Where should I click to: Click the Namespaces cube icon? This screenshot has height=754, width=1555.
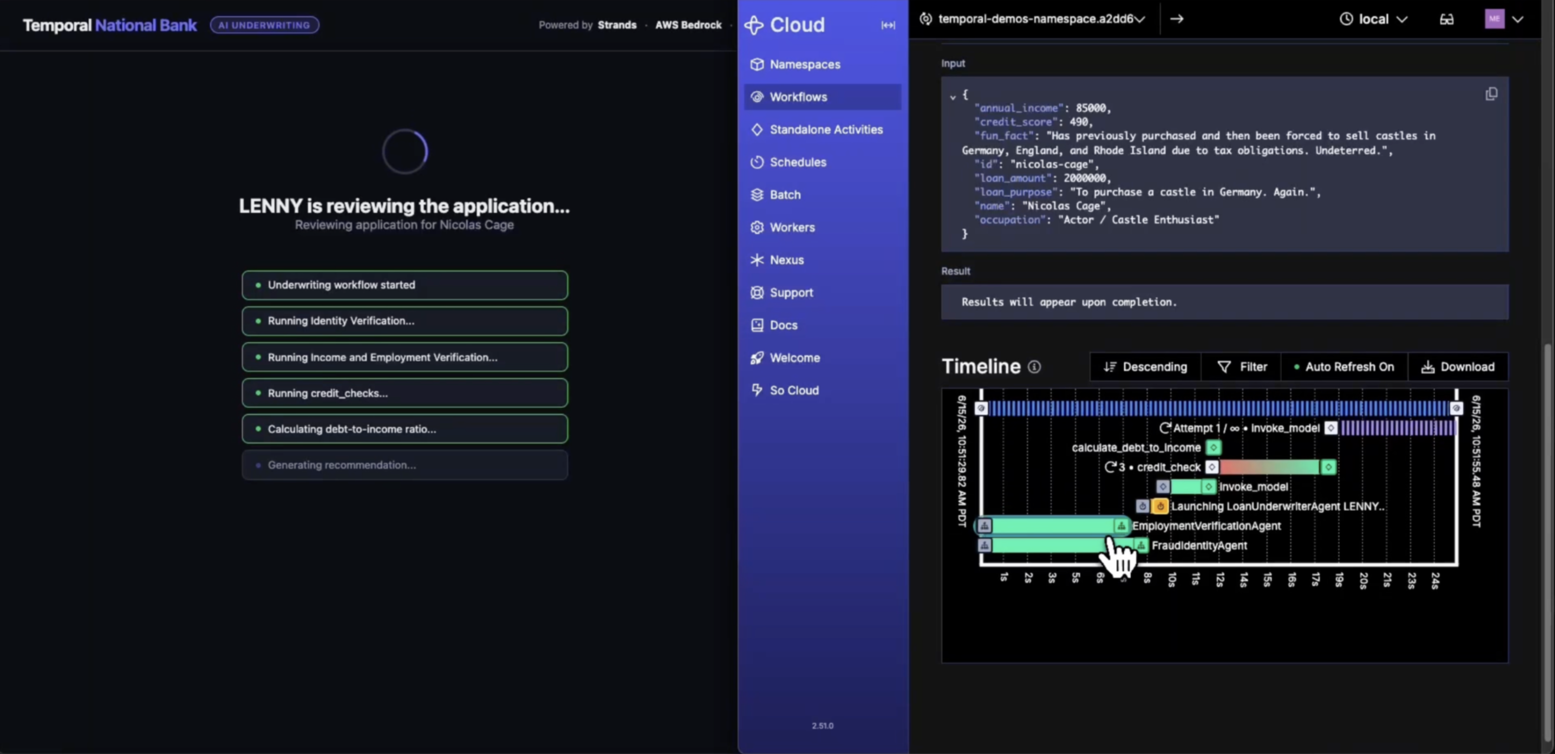pyautogui.click(x=757, y=64)
